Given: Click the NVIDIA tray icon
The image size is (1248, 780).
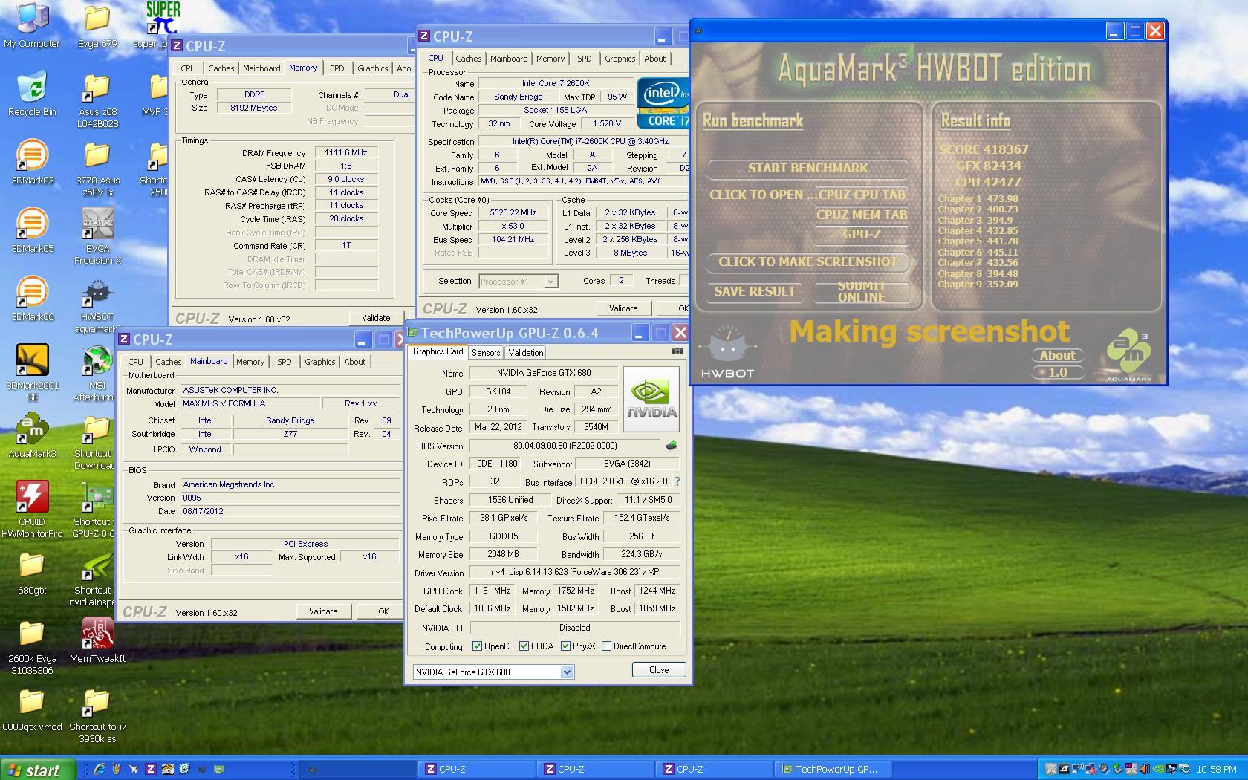Looking at the screenshot, I should click(1159, 769).
